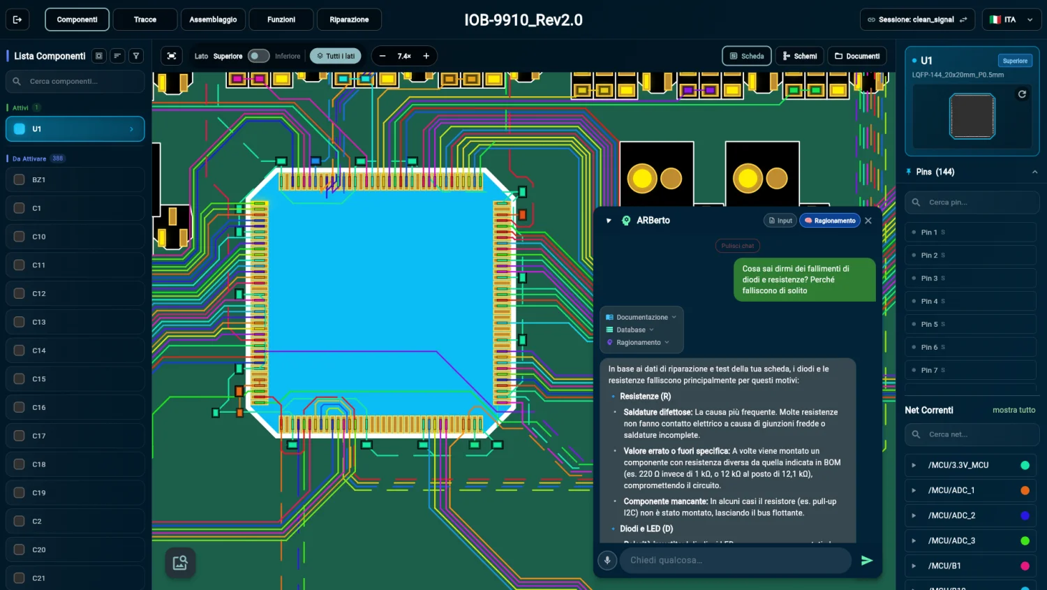The height and width of the screenshot is (590, 1047).
Task: Click the minus zoom-out icon
Action: (x=382, y=56)
